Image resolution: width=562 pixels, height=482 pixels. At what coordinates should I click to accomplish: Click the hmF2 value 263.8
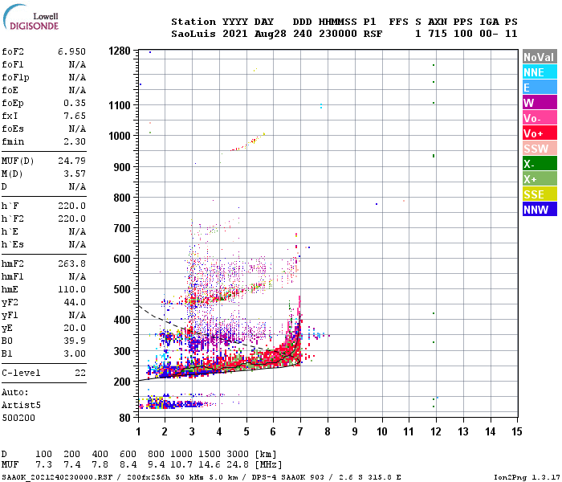pyautogui.click(x=71, y=263)
